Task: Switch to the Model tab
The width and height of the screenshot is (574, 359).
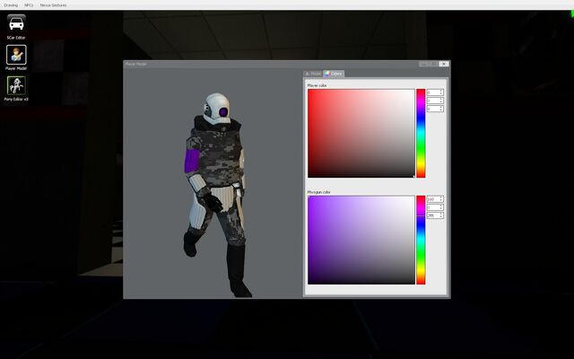Action: [313, 74]
